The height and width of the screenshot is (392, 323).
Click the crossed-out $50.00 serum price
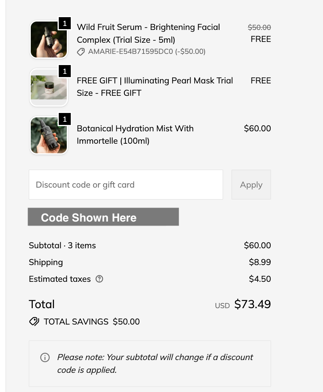click(259, 27)
